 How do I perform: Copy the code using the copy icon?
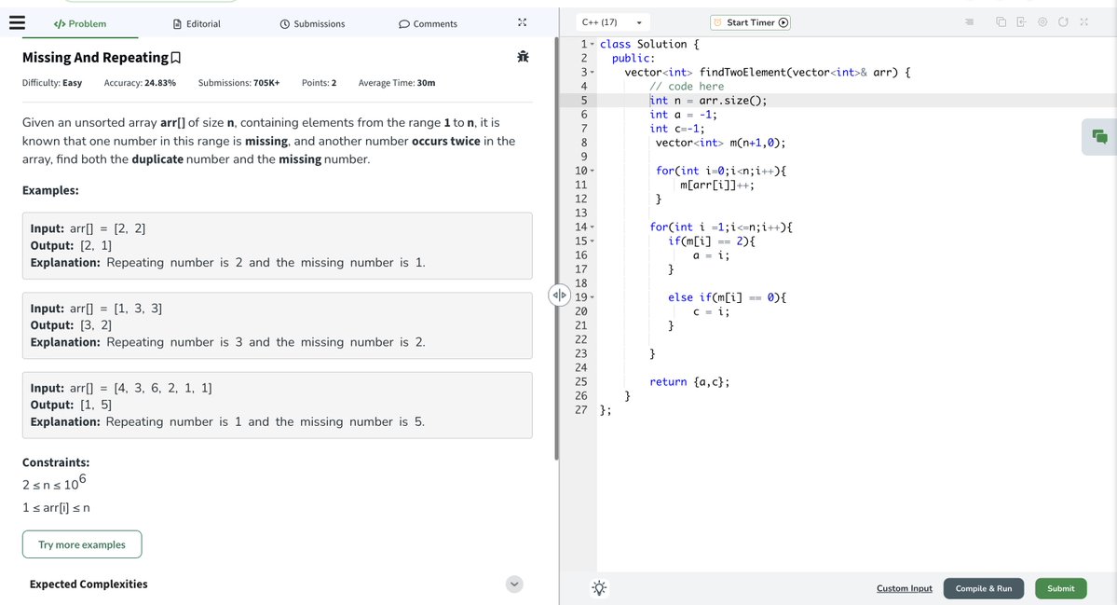(1001, 22)
